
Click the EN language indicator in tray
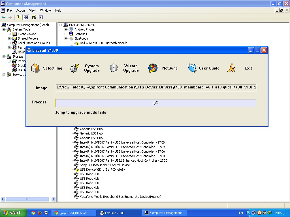241,213
